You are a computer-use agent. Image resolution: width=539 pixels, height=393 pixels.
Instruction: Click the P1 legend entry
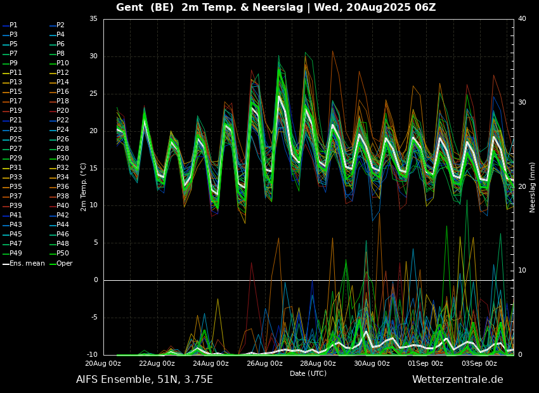click(13, 25)
